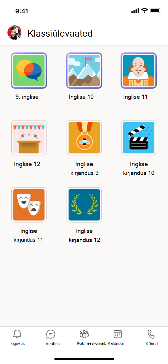Open the Vestlus chat bubble icon tab
Image resolution: width=168 pixels, height=364 pixels.
50,334
